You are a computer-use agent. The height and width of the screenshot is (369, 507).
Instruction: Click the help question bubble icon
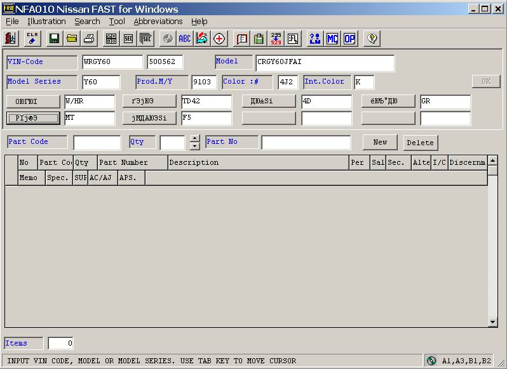tap(372, 39)
